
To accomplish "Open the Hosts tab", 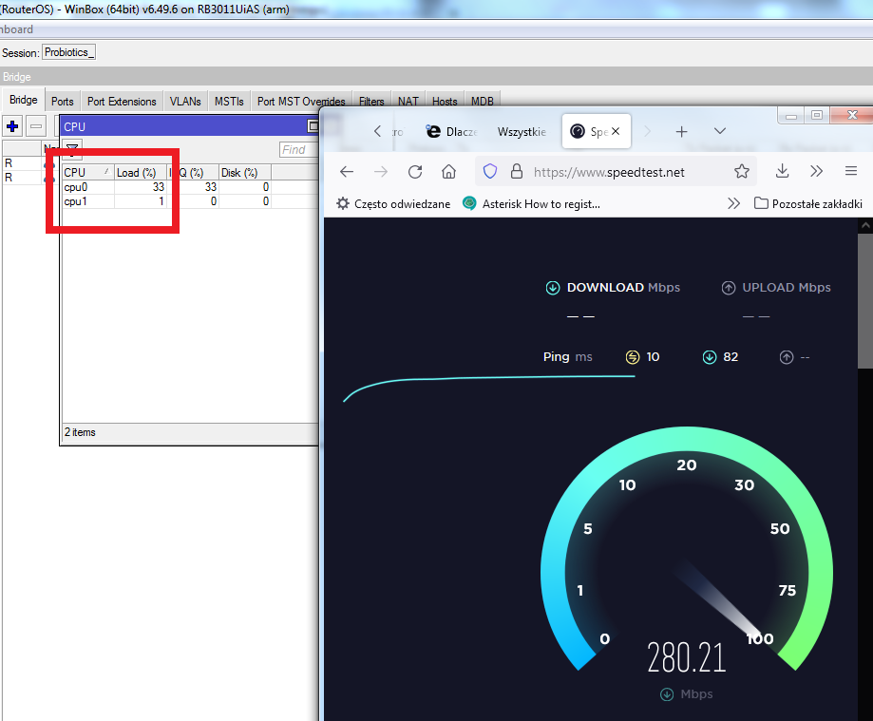I will click(x=445, y=102).
